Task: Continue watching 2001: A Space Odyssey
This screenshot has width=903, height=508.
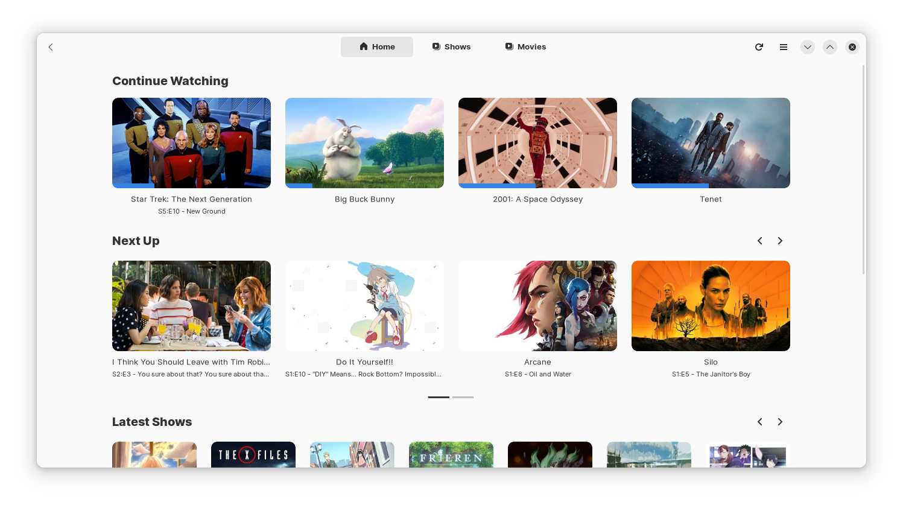Action: (x=537, y=143)
